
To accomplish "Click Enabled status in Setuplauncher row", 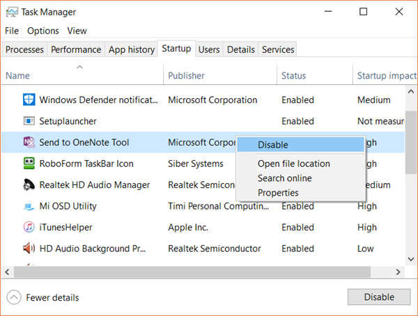I will point(297,121).
